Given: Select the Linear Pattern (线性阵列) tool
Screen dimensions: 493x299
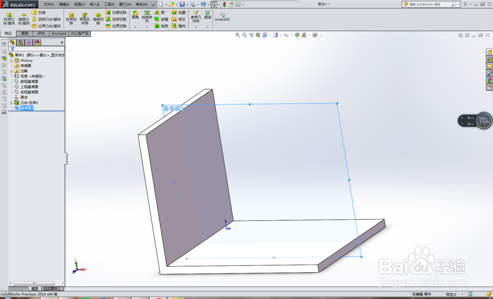Looking at the screenshot, I should (147, 16).
